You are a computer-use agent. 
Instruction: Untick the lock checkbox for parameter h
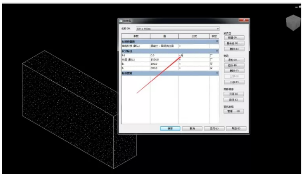pos(211,68)
